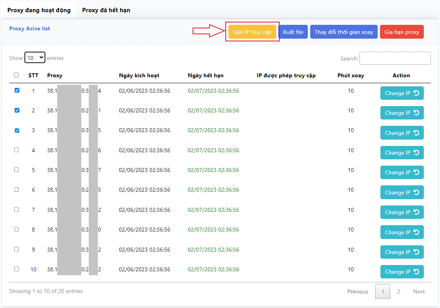Click the rotate icon beside row 3 Change IP
The width and height of the screenshot is (440, 308).
pos(416,133)
